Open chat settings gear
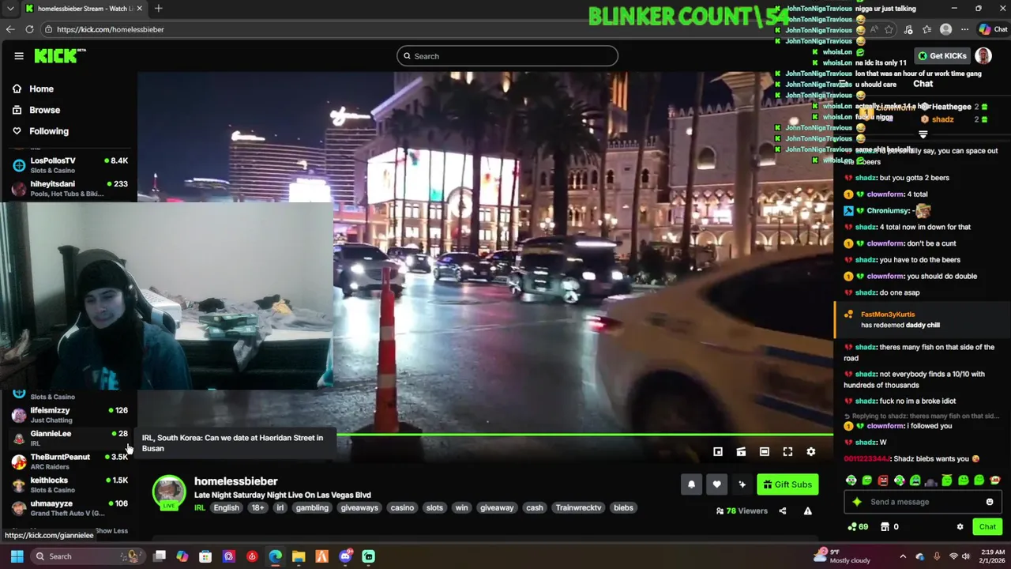 [x=960, y=527]
